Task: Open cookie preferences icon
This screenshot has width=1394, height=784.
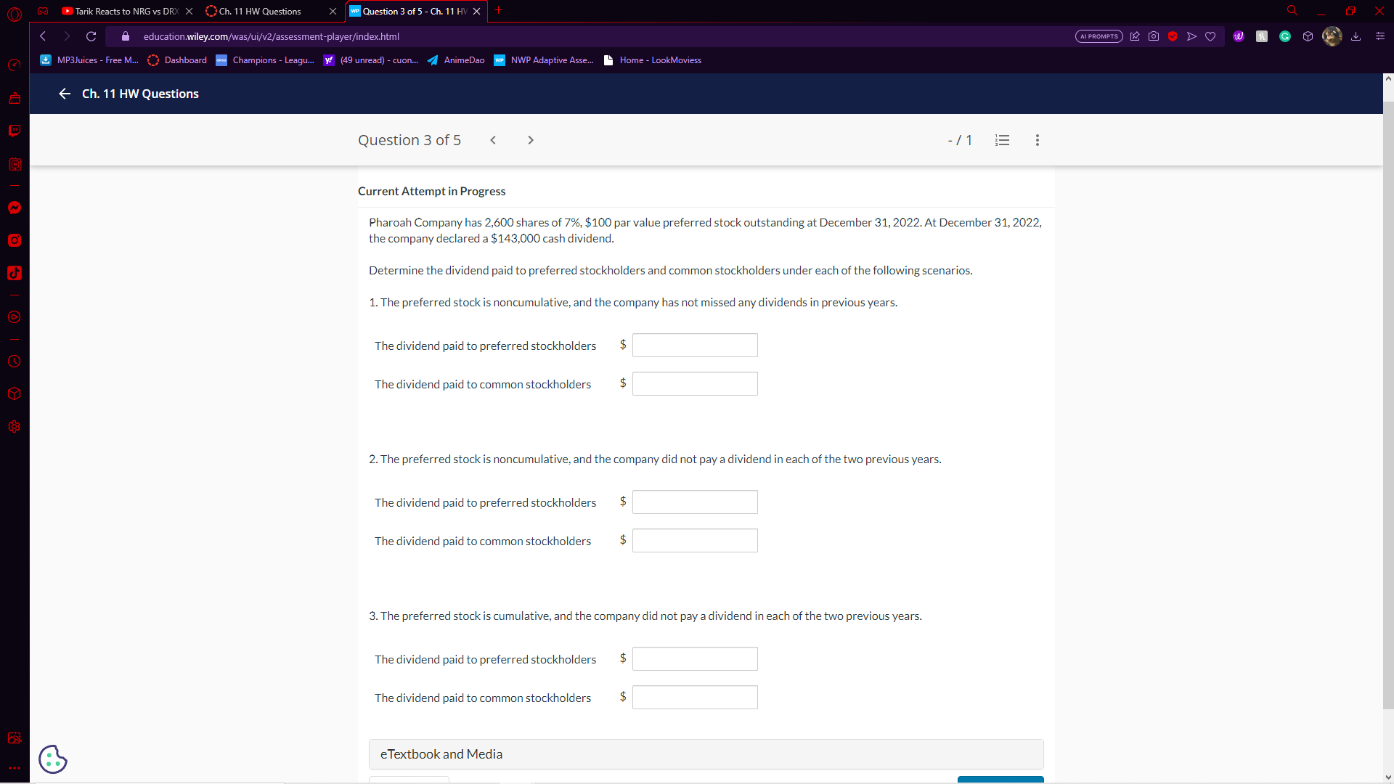Action: click(x=52, y=759)
